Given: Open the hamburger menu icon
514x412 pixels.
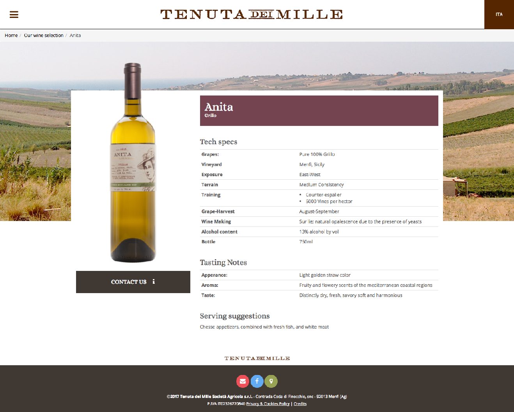Looking at the screenshot, I should pos(14,14).
